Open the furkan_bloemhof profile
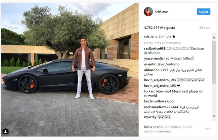Screen dimensions: 218x140 click(x=158, y=91)
